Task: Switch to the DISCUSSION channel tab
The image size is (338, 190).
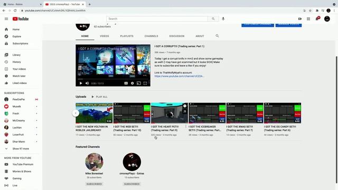Action: coord(177,36)
